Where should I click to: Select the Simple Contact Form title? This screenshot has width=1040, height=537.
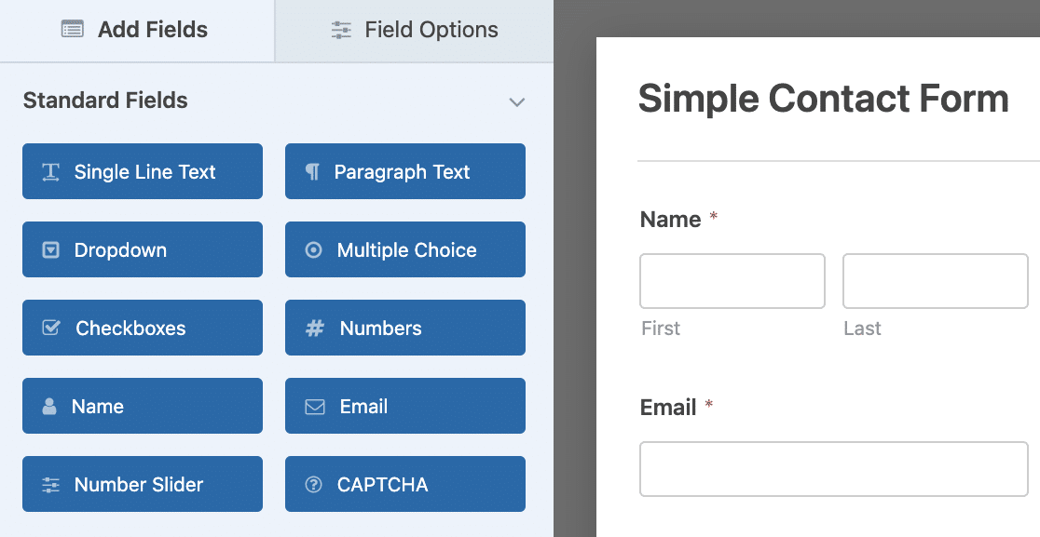point(823,99)
